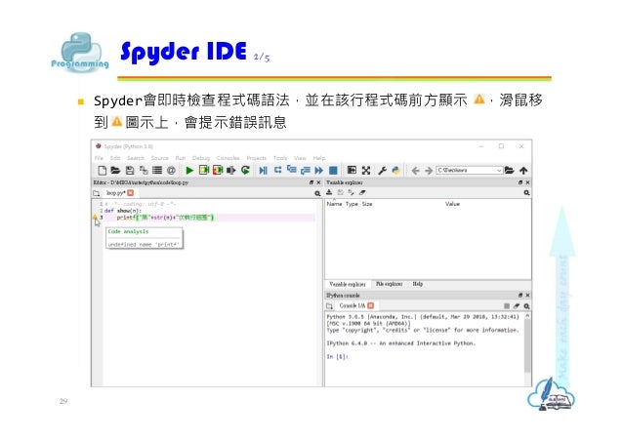
Task: Open the Edit menu
Action: point(115,158)
